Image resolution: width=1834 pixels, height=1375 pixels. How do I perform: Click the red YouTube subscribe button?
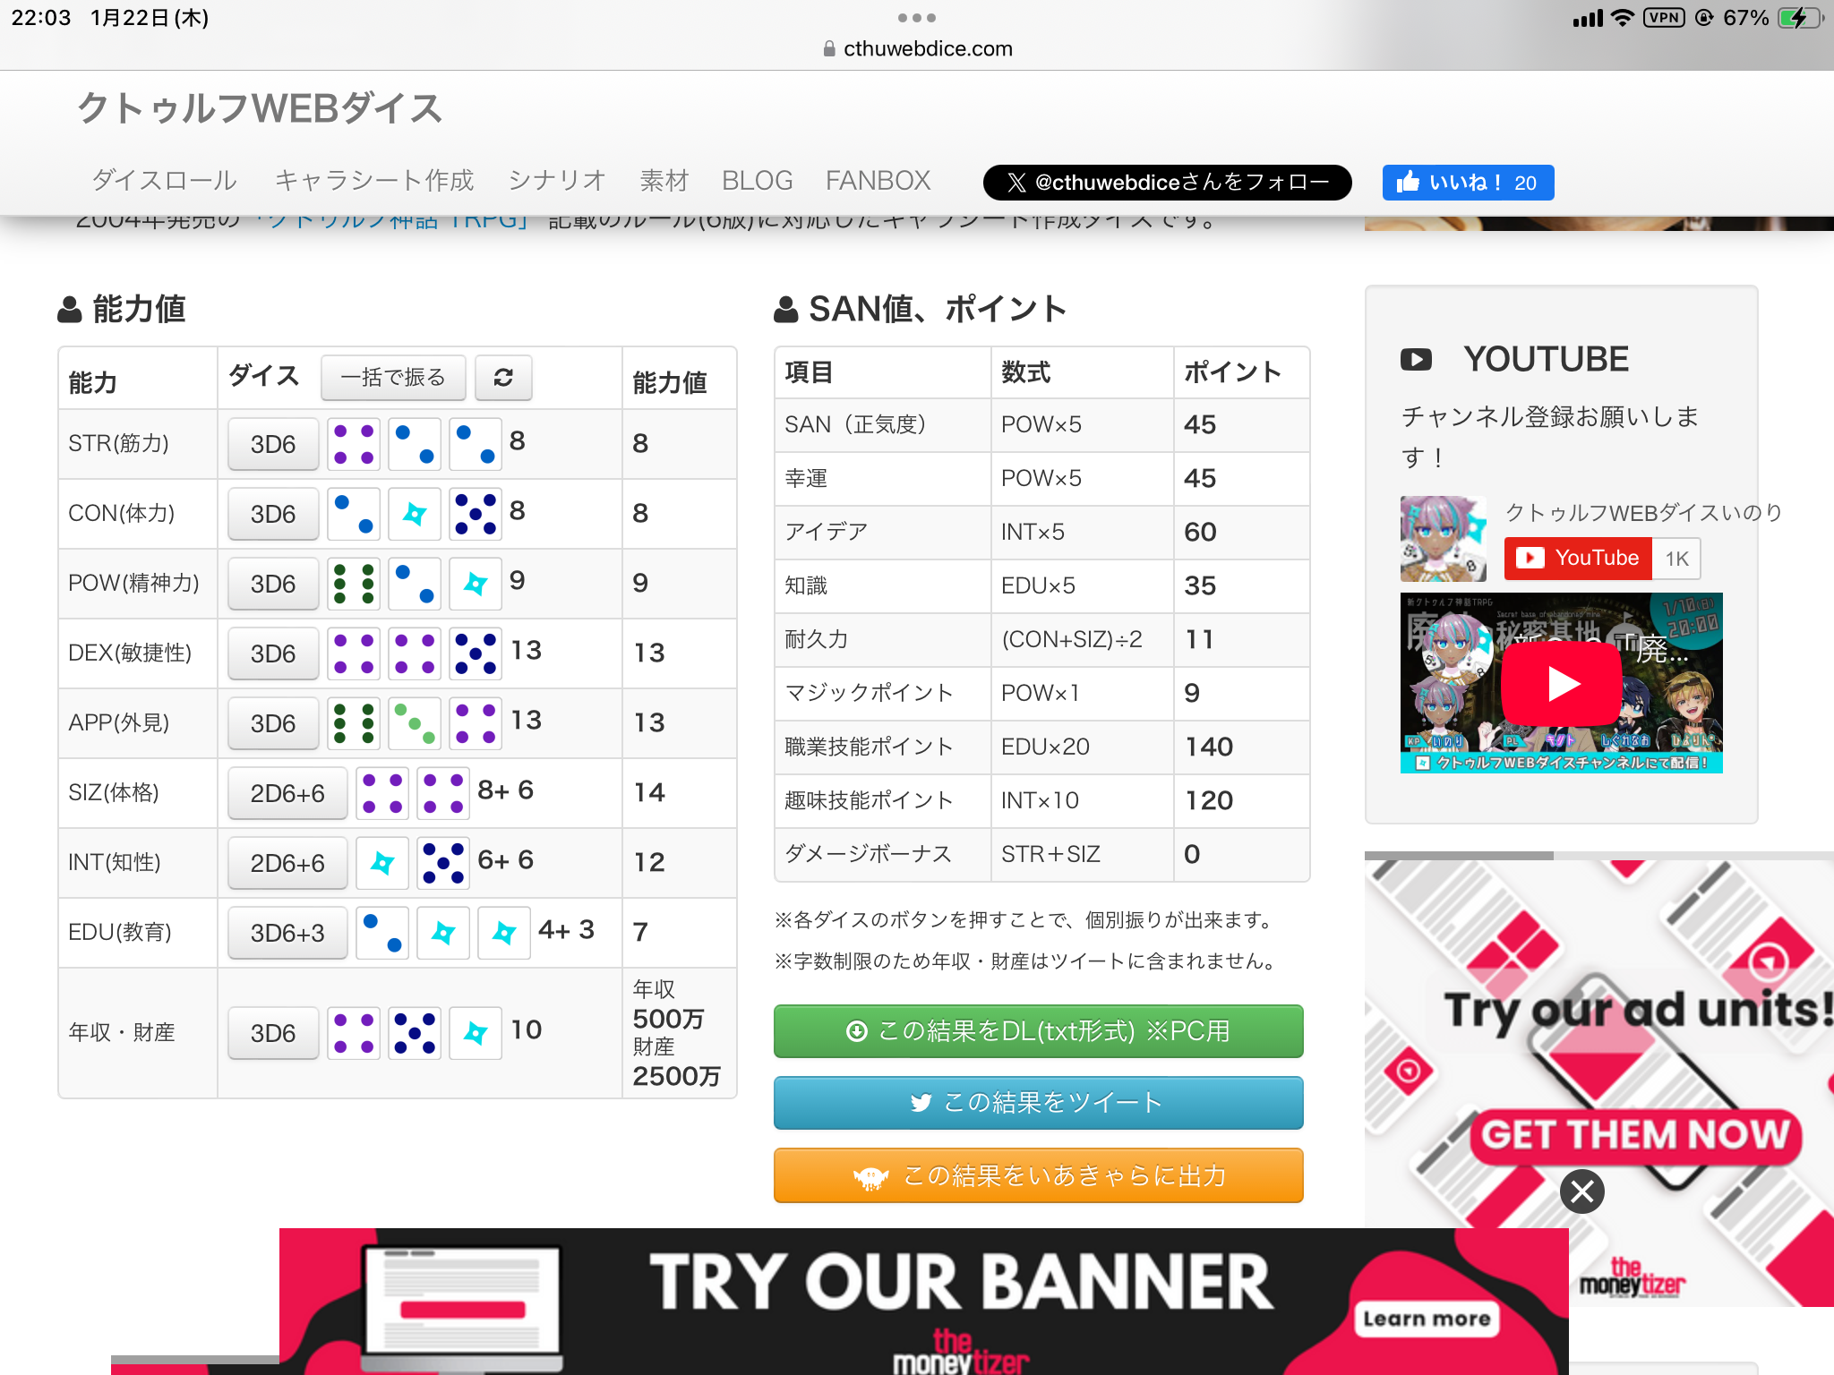pos(1578,559)
